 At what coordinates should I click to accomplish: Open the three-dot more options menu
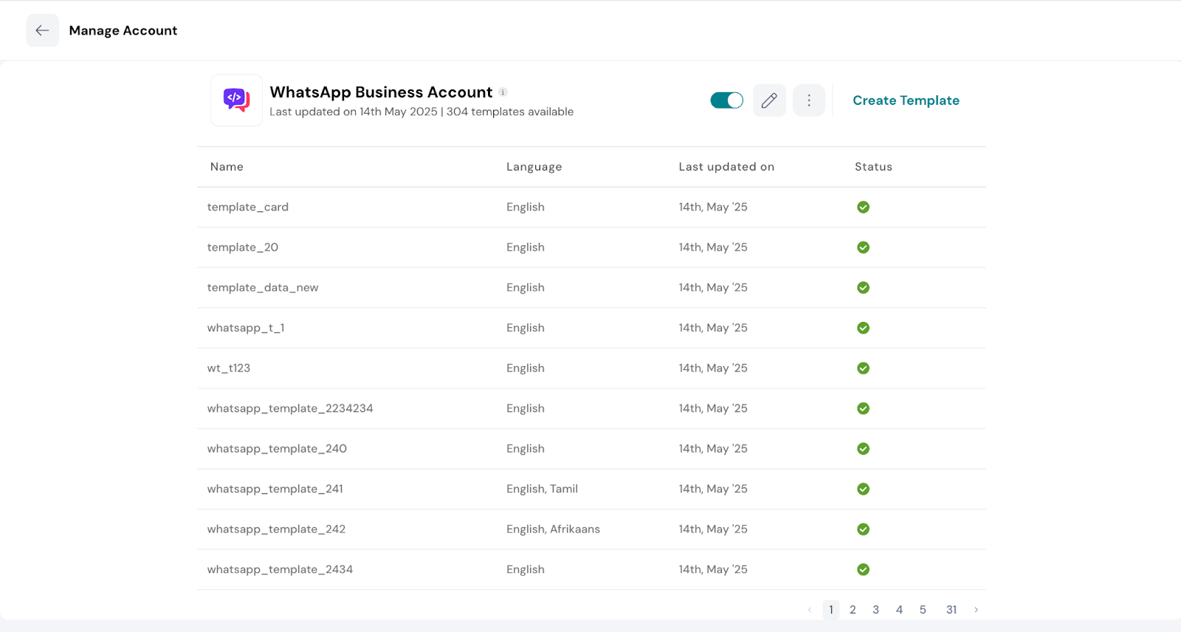809,100
